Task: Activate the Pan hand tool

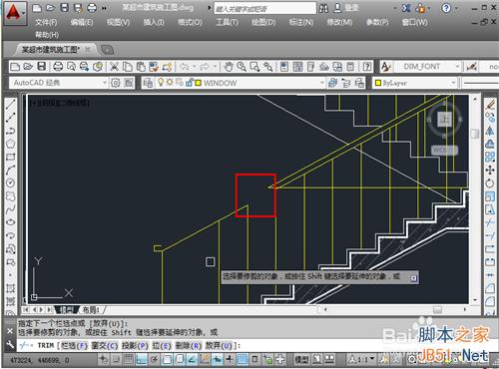Action: [228, 67]
